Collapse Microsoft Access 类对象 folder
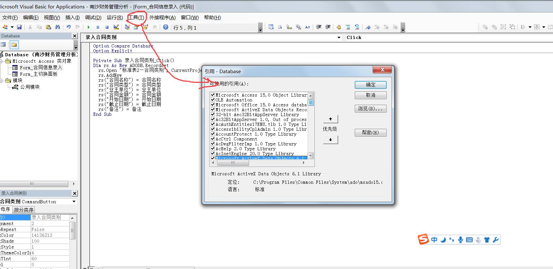 (x=1, y=61)
